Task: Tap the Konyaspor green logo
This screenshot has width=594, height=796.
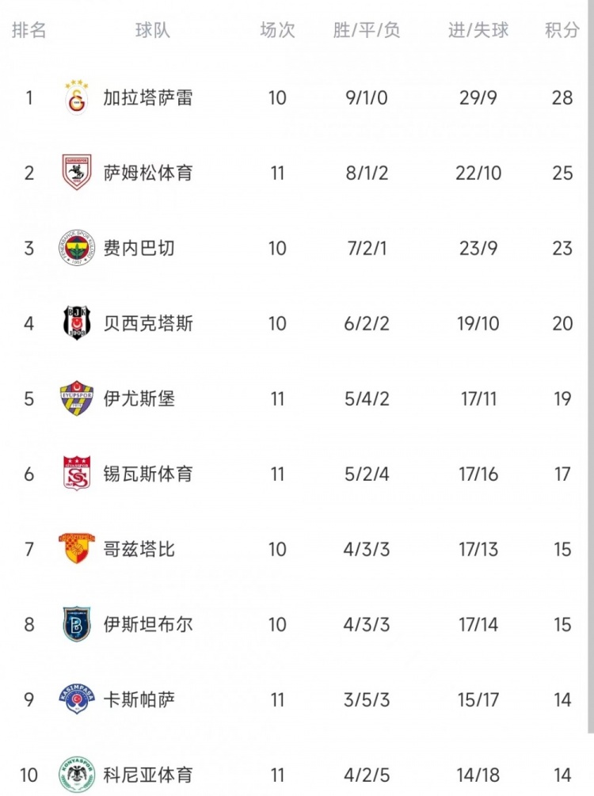Action: [x=77, y=774]
